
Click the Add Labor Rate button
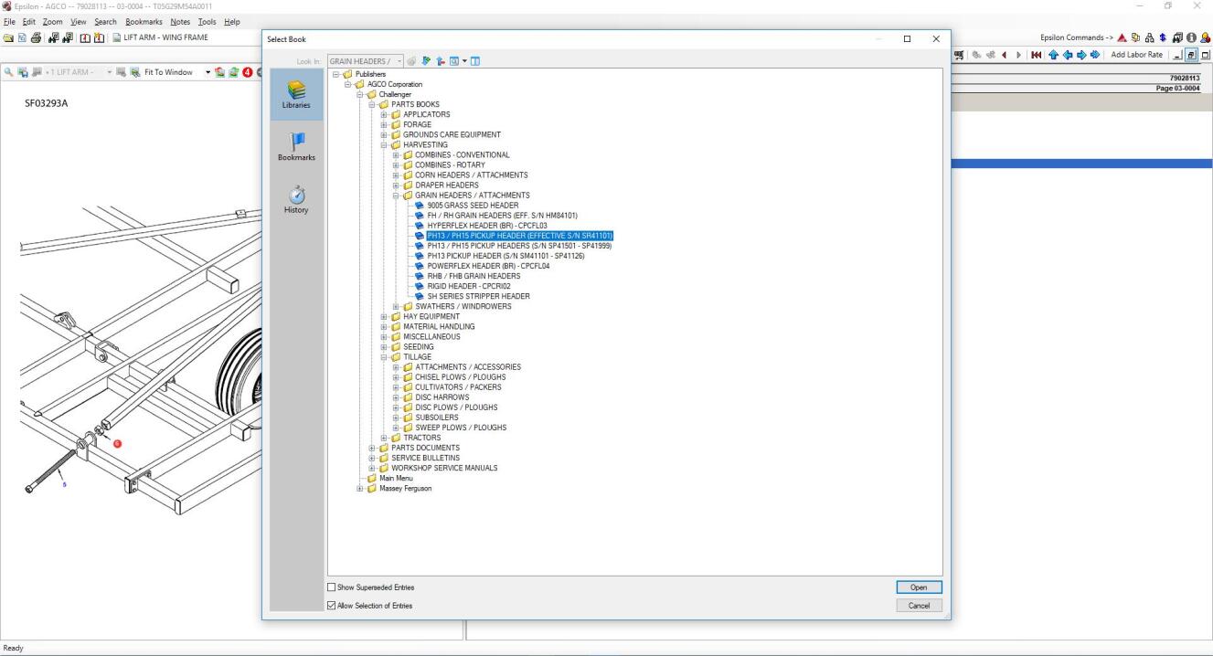point(1136,55)
